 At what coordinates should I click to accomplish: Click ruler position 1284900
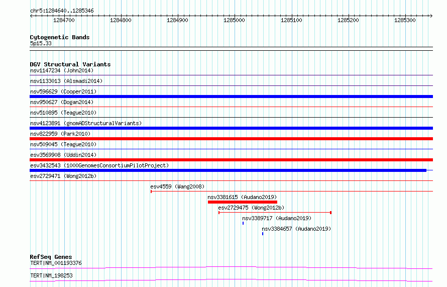177,20
